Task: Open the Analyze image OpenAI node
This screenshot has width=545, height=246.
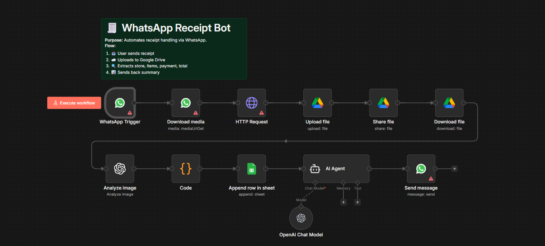Action: [x=119, y=169]
